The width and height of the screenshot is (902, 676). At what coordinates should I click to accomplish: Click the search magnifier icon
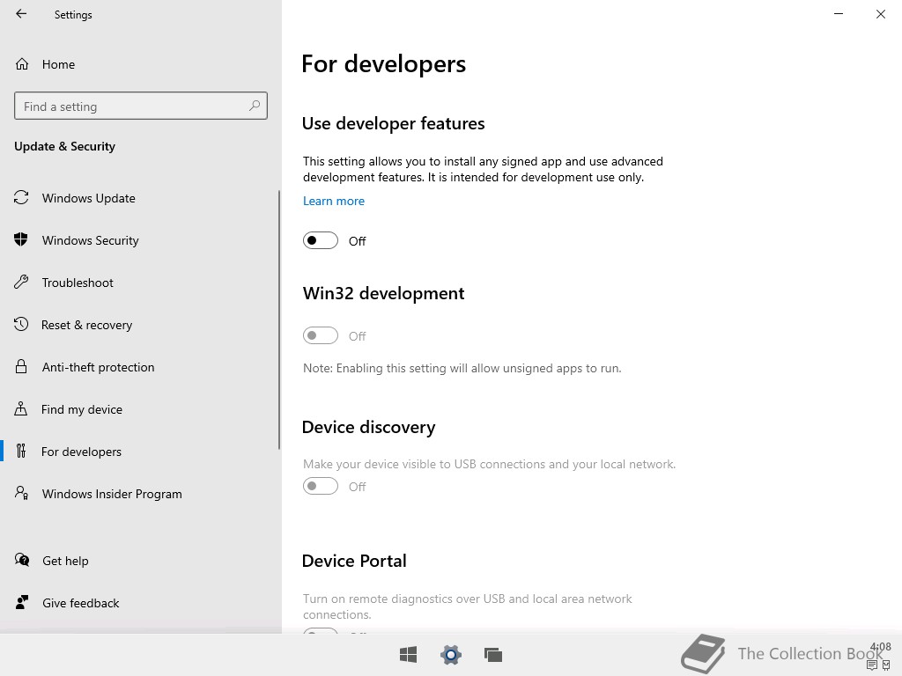(255, 106)
